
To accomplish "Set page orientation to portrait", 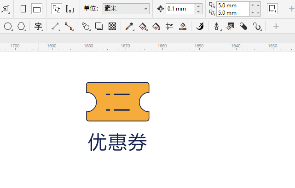I will (23, 9).
